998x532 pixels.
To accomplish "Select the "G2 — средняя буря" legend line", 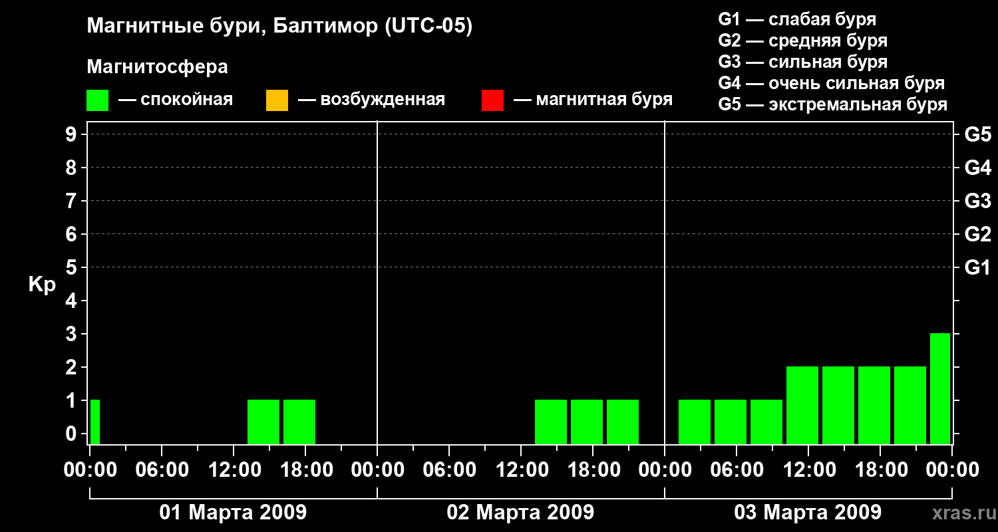I will (x=803, y=41).
